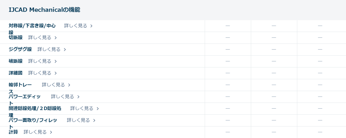Image resolution: width=346 pixels, height=138 pixels.
Task: Click the chevron arrow in the 輪郭トレース row
Action: [69, 85]
